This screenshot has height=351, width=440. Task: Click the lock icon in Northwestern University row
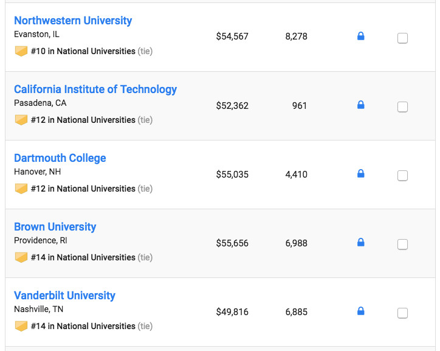(360, 36)
